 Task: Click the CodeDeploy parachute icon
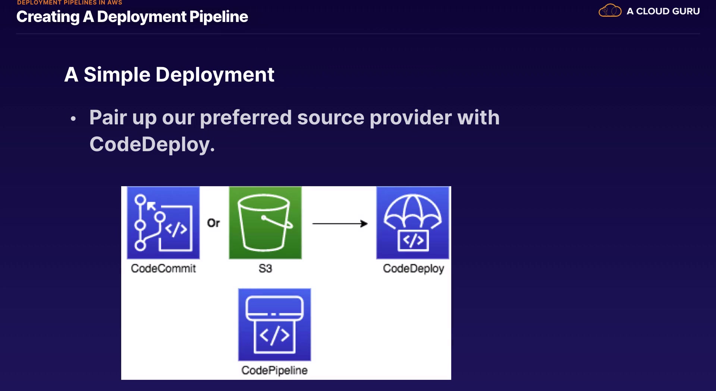click(413, 223)
